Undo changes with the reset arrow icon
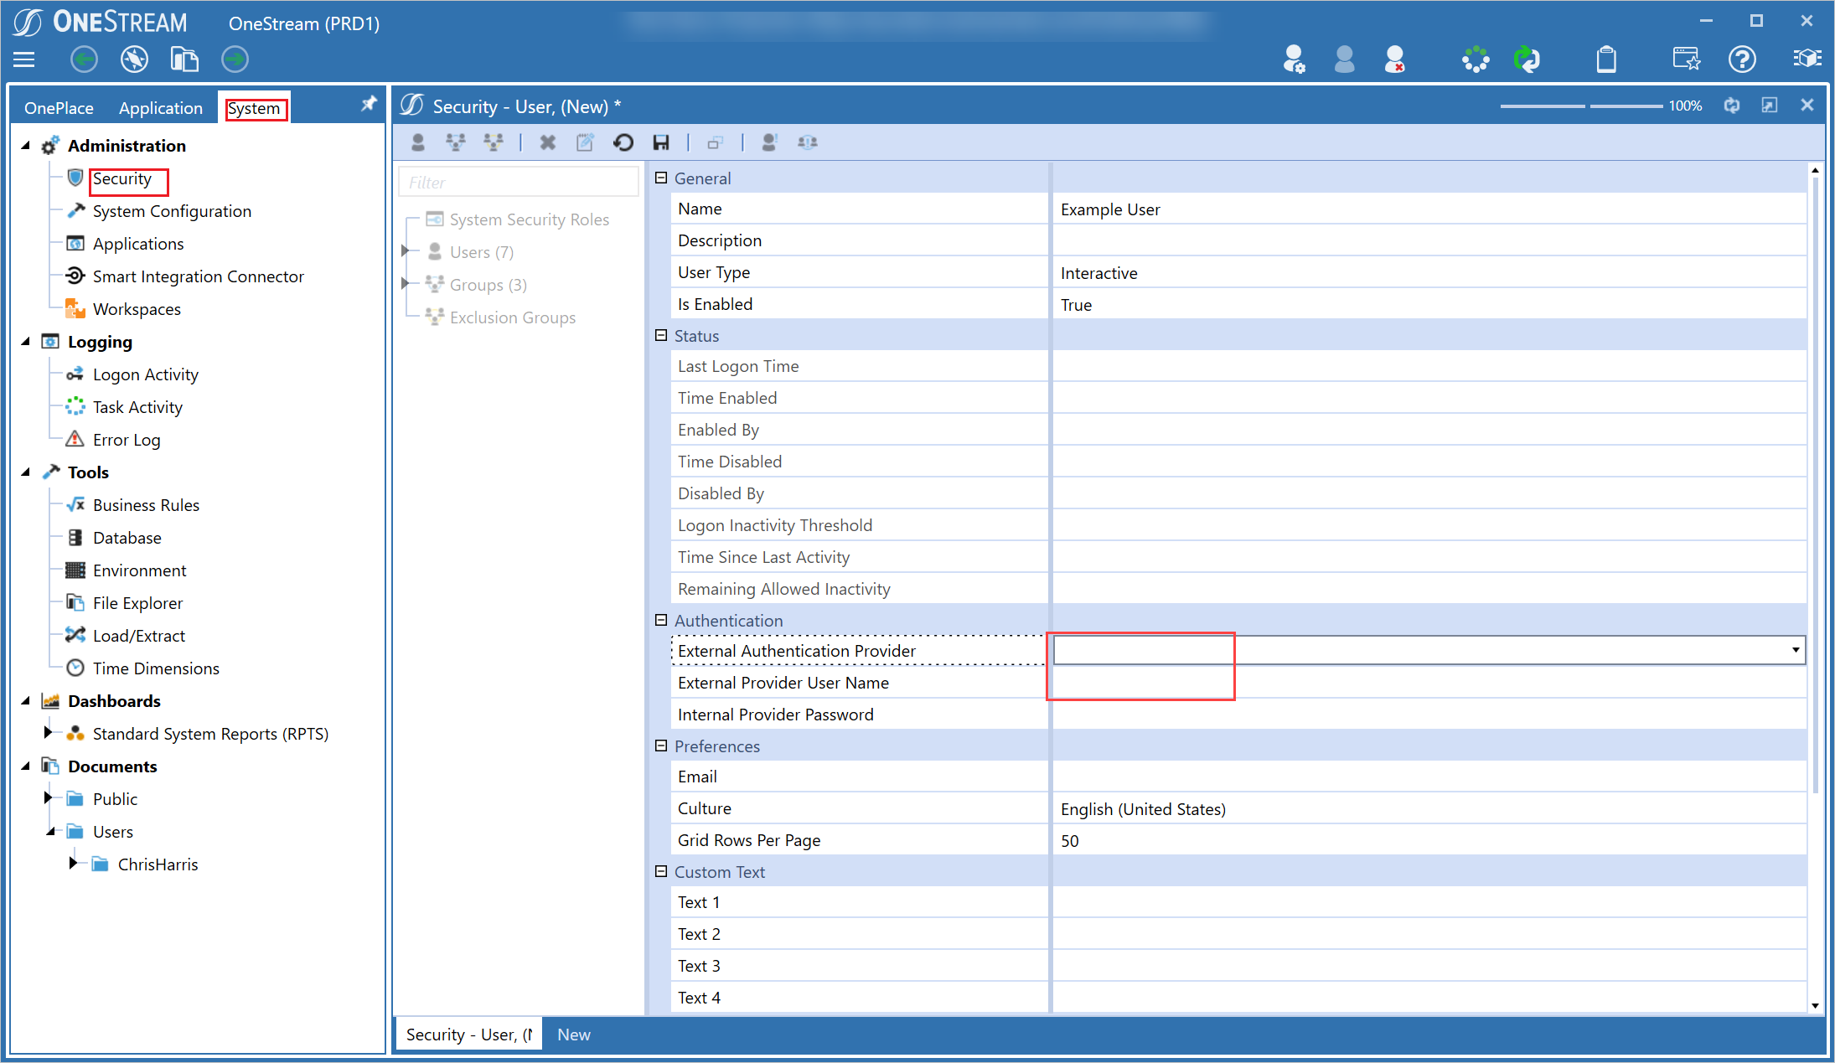The height and width of the screenshot is (1063, 1835). 623,142
